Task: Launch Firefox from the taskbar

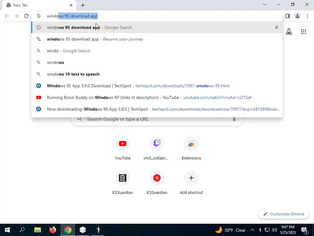Action: pos(53,230)
